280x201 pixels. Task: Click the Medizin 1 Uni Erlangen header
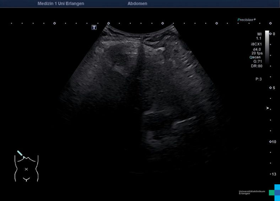pos(61,4)
